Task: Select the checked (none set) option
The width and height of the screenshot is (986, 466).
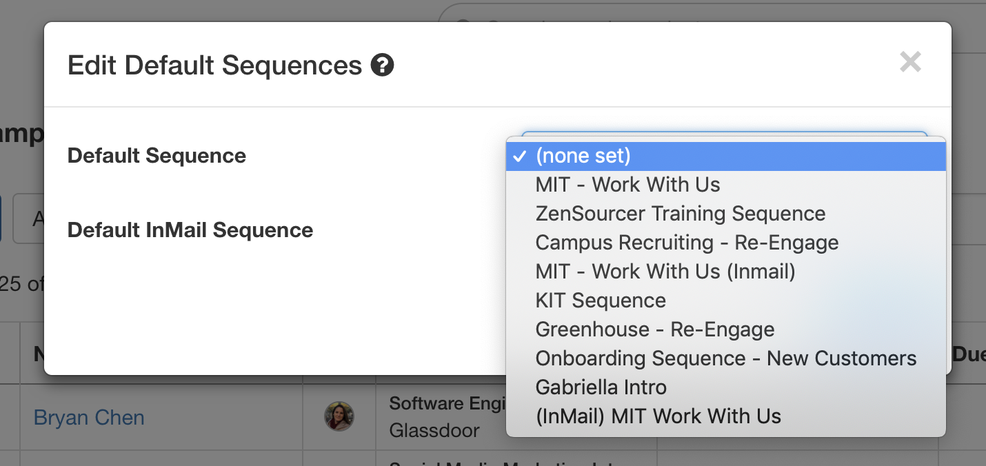Action: click(x=726, y=156)
